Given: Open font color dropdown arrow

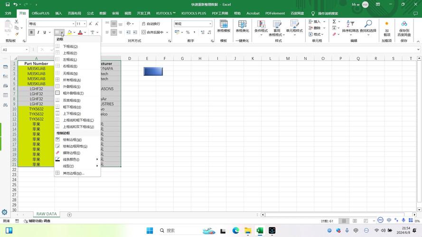Looking at the screenshot, I should pos(85,32).
